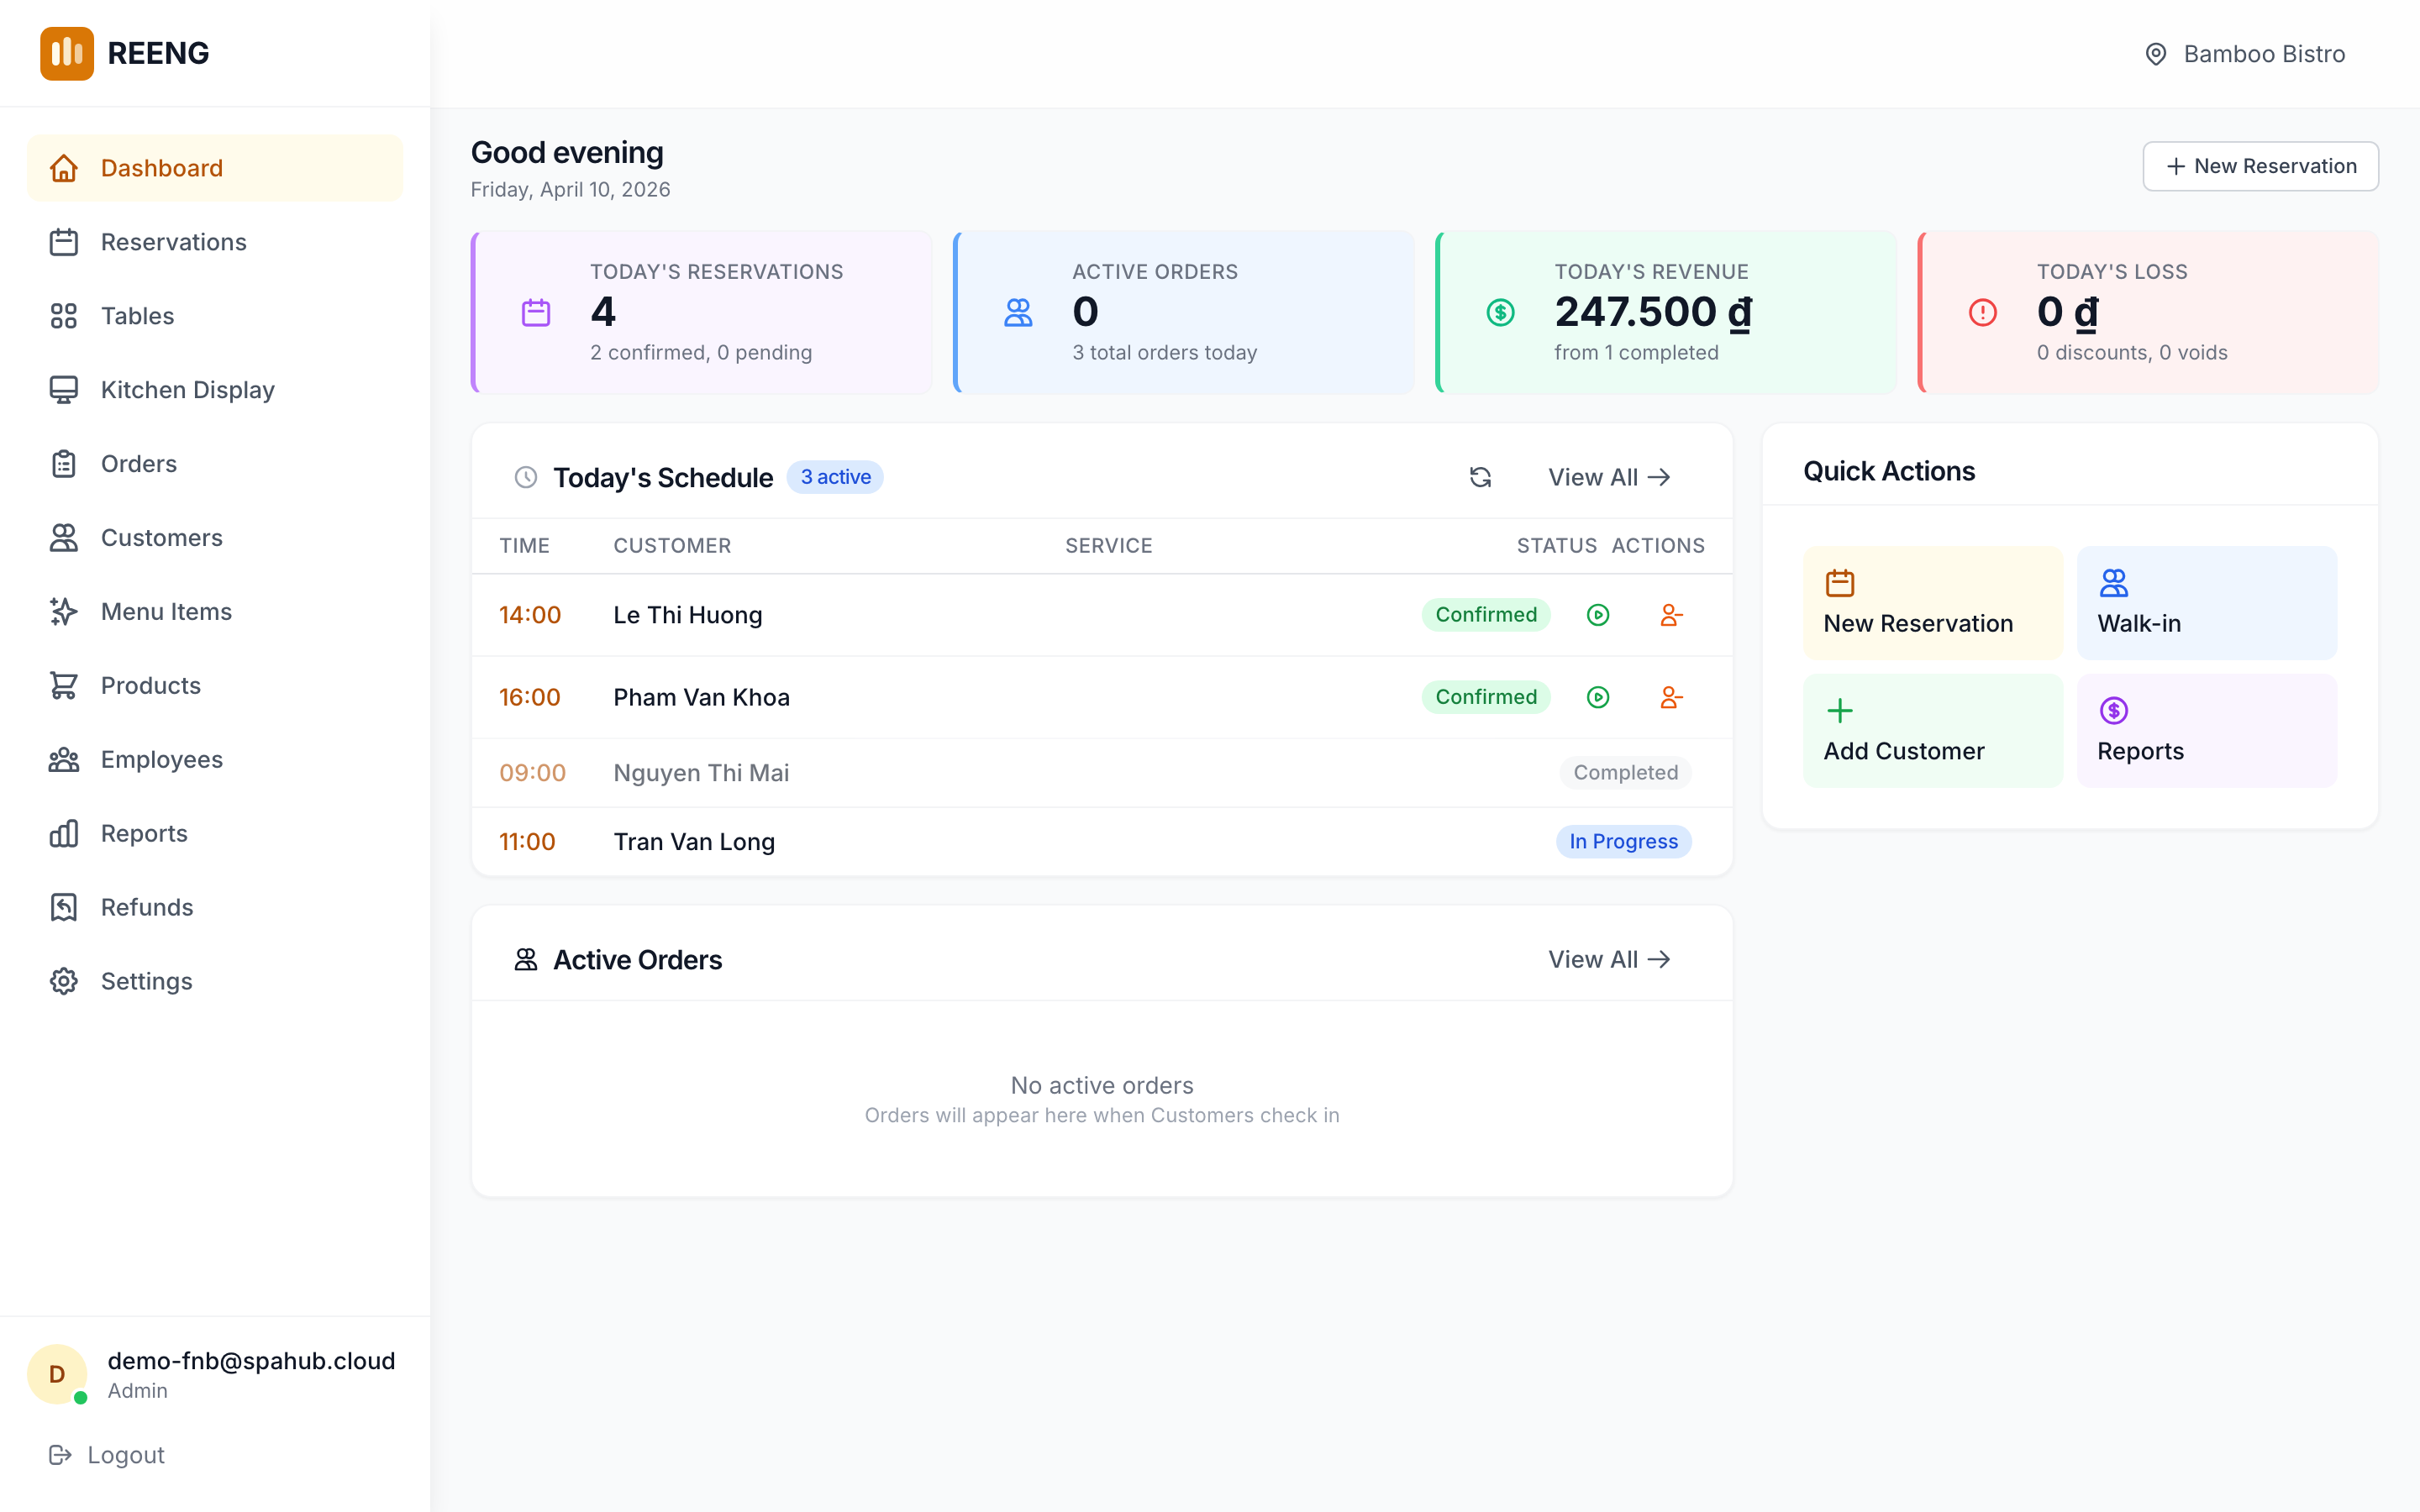Image resolution: width=2420 pixels, height=1512 pixels.
Task: Select the Reservations sidebar icon
Action: (x=64, y=241)
